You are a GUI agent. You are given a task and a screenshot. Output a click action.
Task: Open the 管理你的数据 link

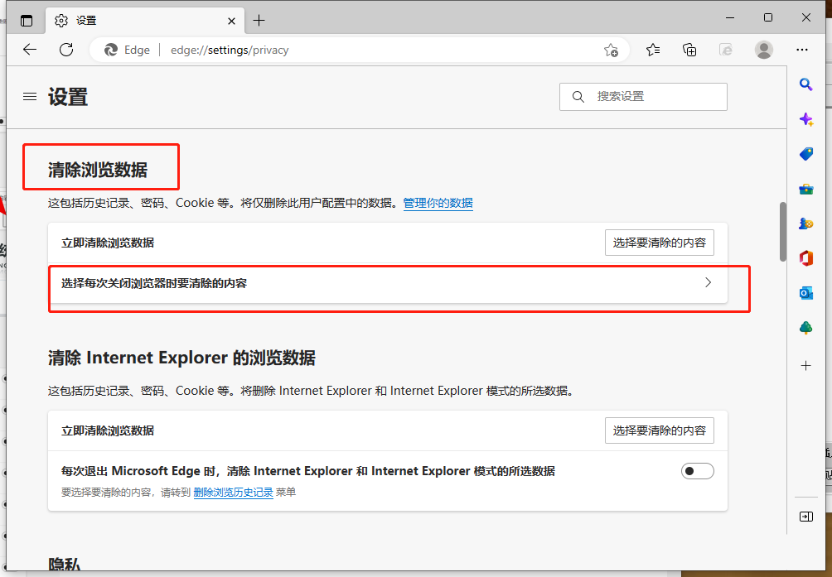pos(438,203)
